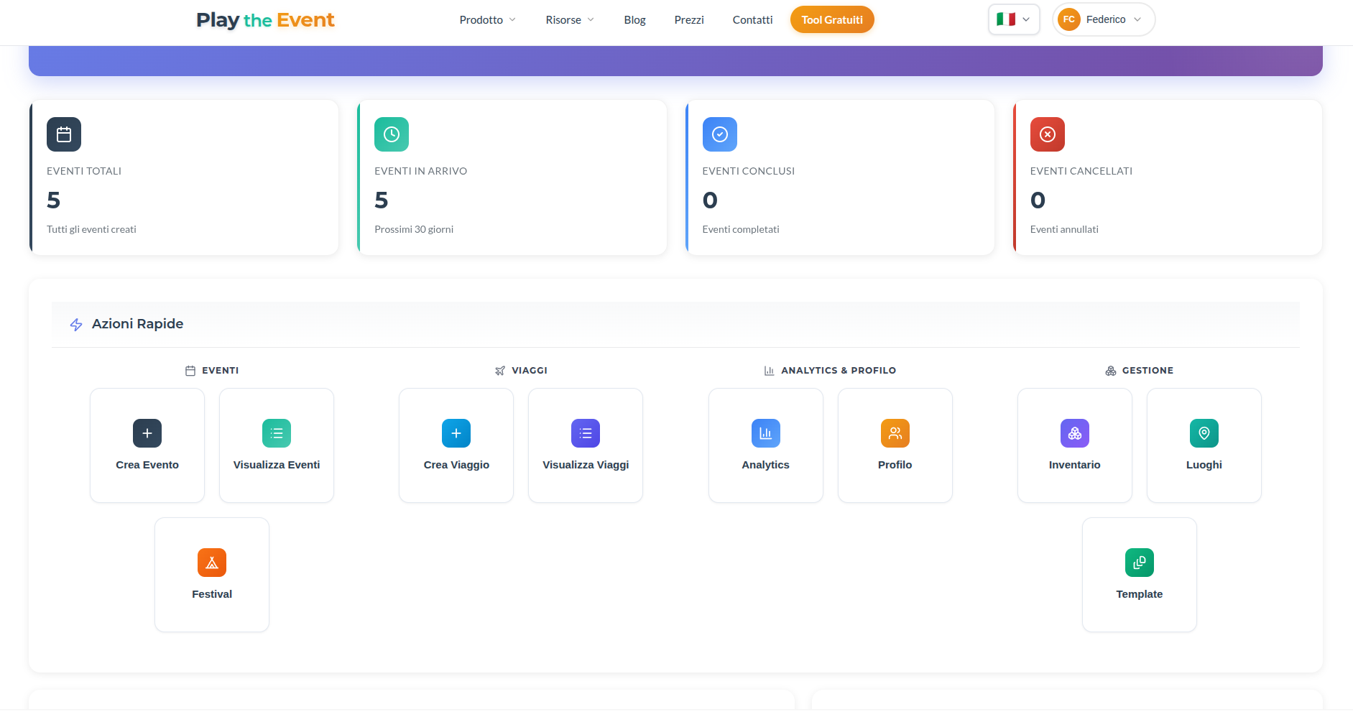Screen dimensions: 1353x712
Task: Click the purple list icon for Visualizza Viaggi
Action: click(586, 433)
